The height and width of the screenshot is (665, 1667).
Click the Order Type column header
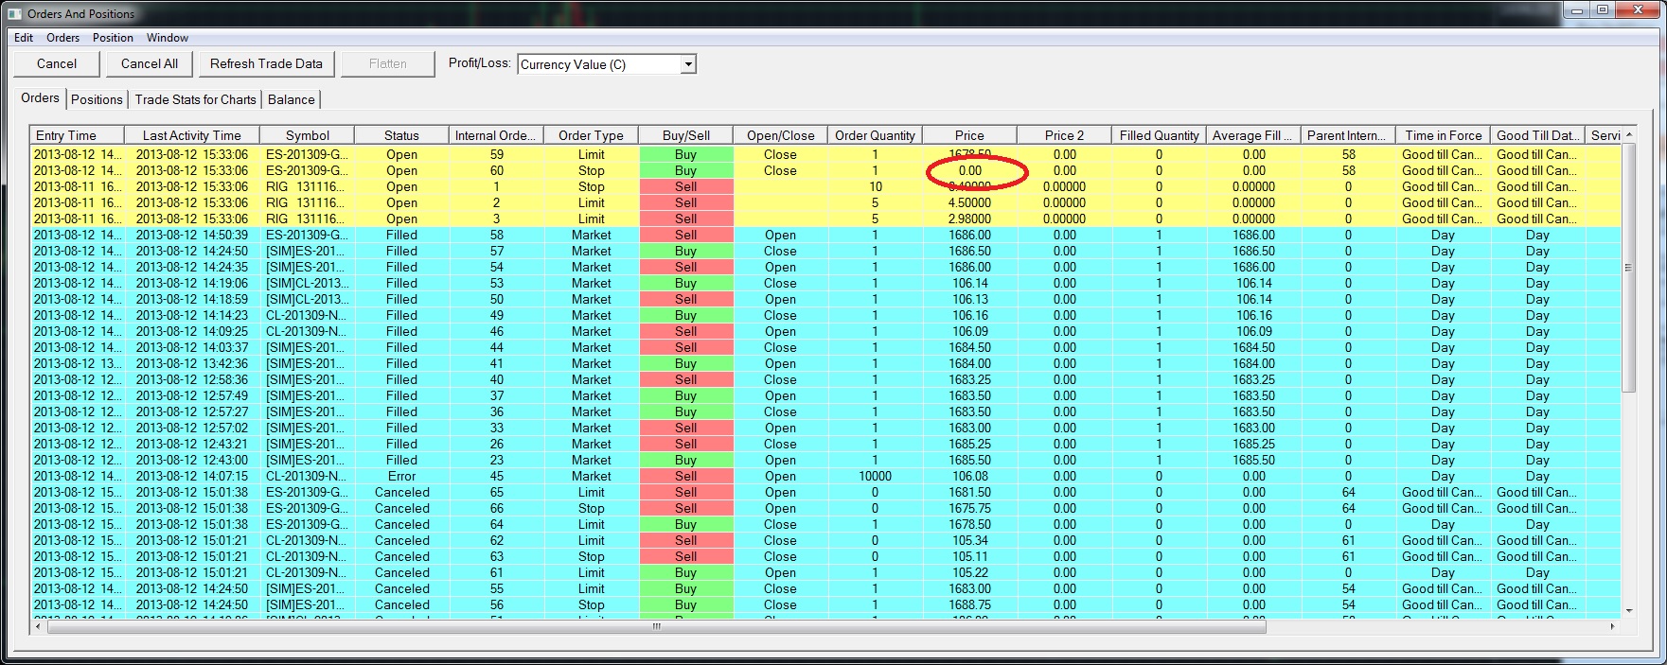(591, 135)
